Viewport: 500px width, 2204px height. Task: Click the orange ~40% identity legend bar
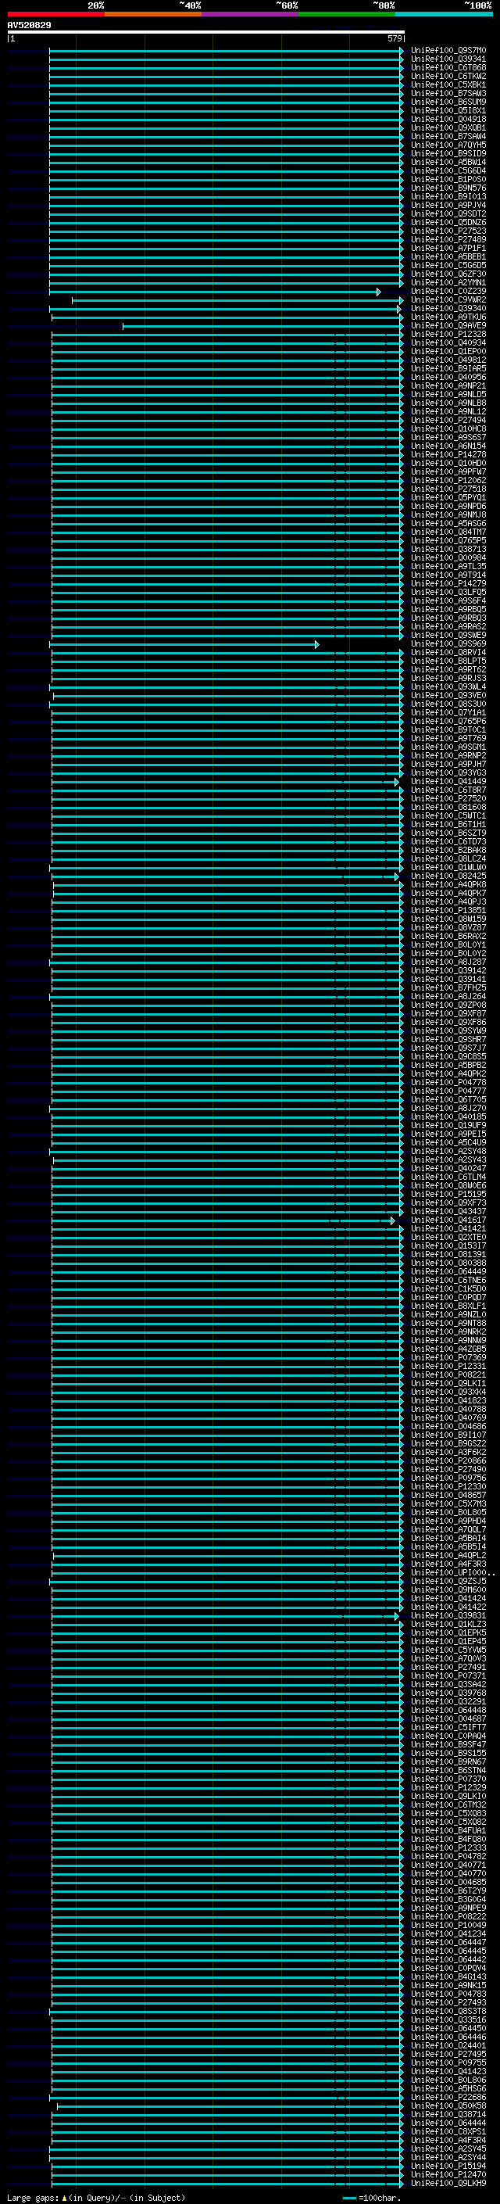(x=153, y=14)
